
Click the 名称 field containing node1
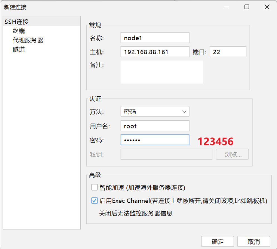coord(155,38)
